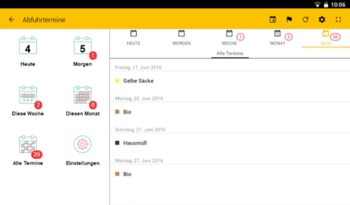Open settings via the toolbar gear icon
Image resolution: width=350 pixels, height=205 pixels.
(x=322, y=19)
